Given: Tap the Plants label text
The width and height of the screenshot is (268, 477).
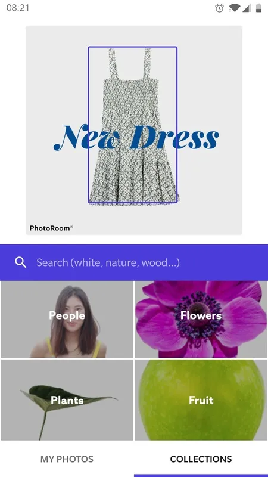Looking at the screenshot, I should [x=67, y=400].
